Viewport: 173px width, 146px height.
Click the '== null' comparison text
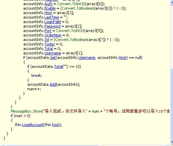[x=135, y=58]
